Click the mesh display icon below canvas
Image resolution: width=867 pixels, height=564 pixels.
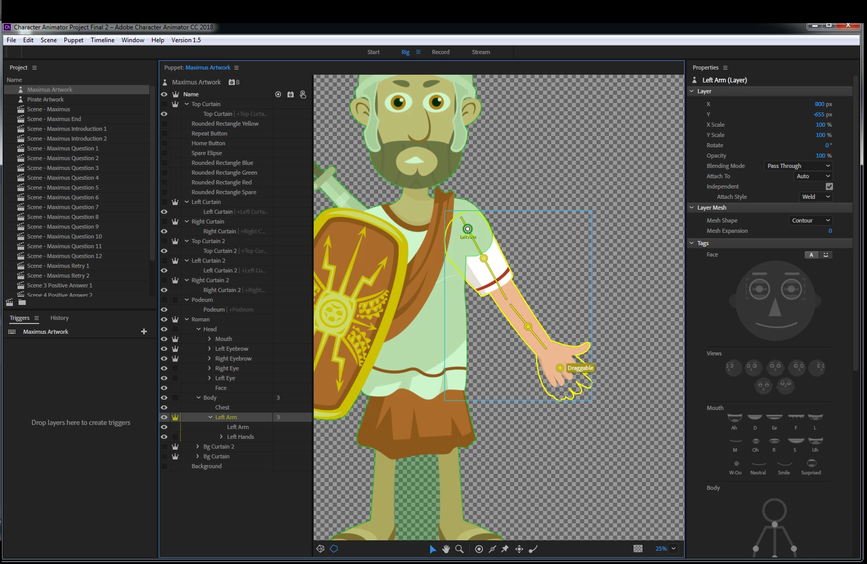pos(320,549)
